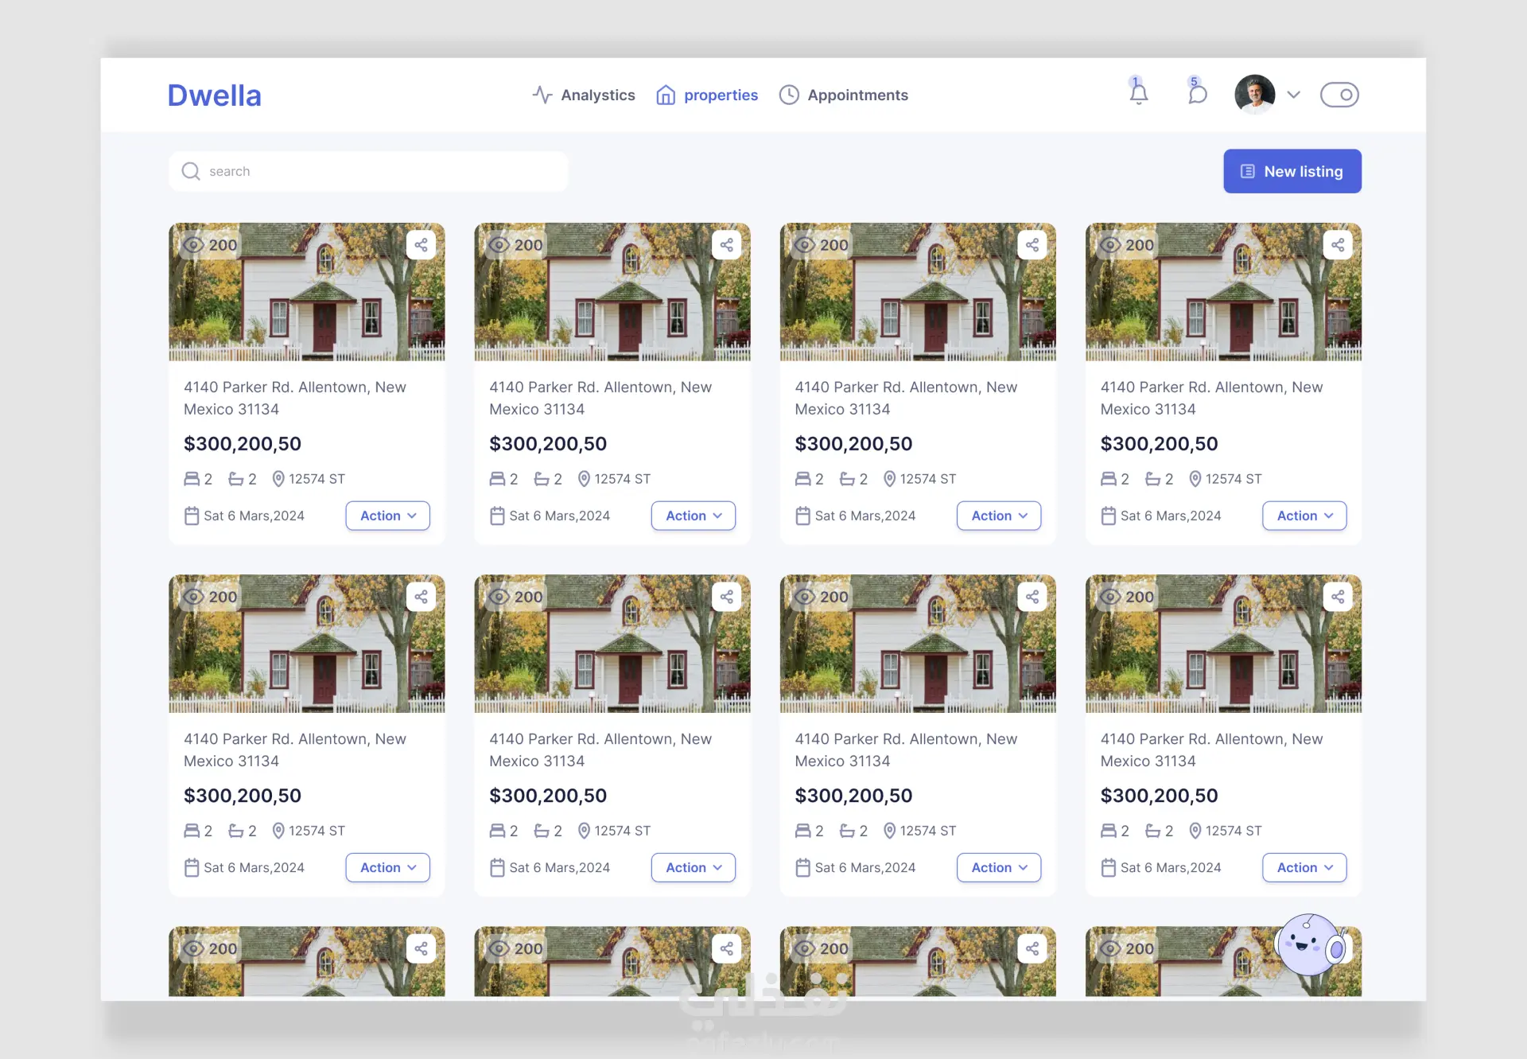Click the address on the fourth top-row listing

click(x=1211, y=398)
